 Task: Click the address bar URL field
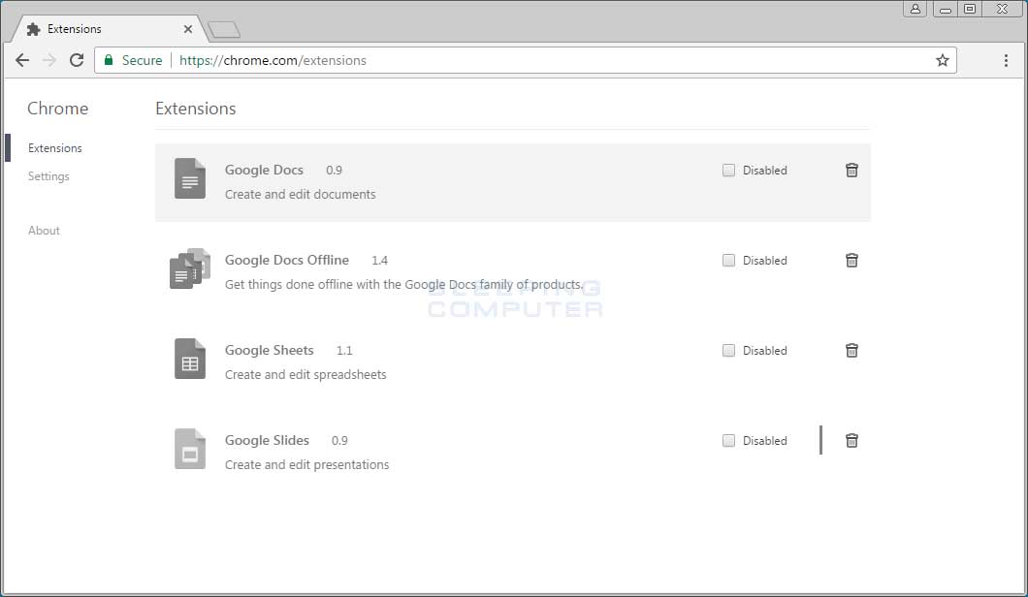click(x=525, y=60)
